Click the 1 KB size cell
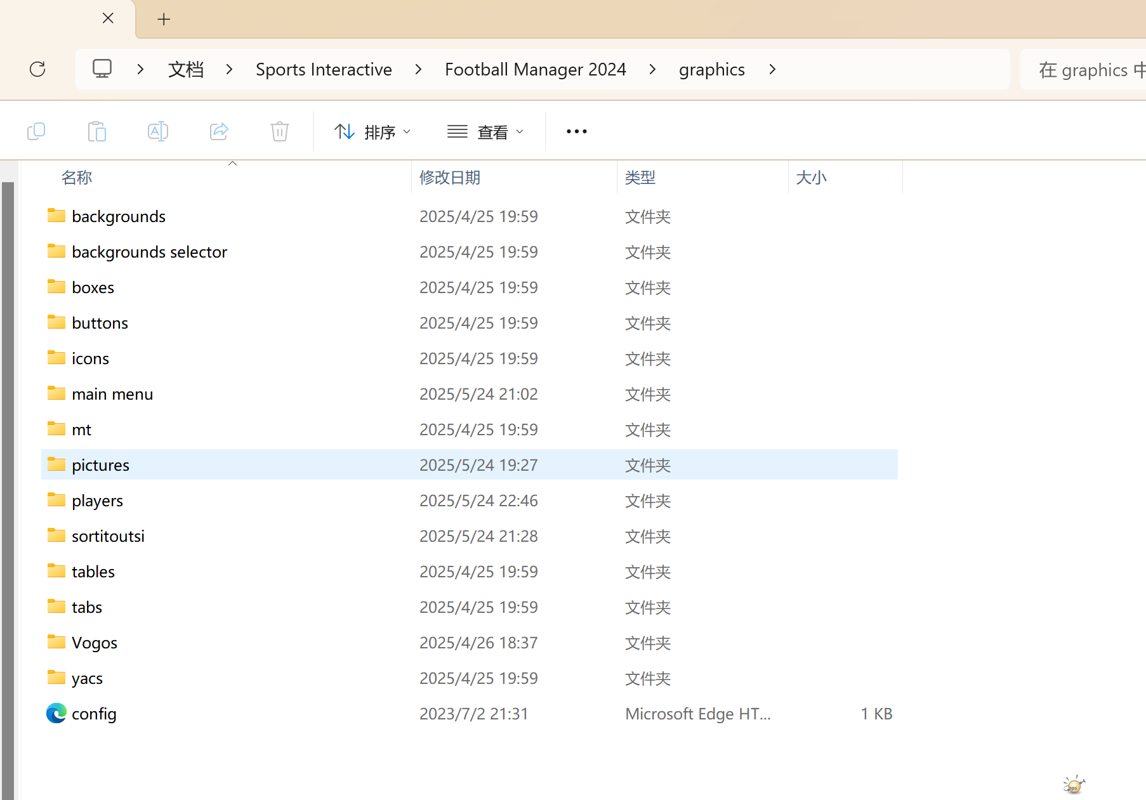The height and width of the screenshot is (800, 1146). point(876,714)
